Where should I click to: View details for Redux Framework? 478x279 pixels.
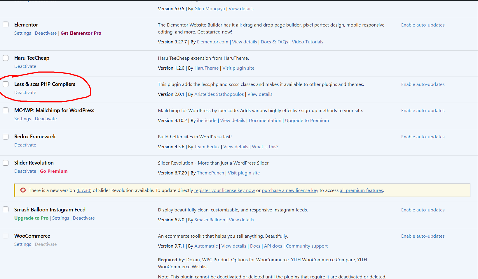[x=236, y=146]
